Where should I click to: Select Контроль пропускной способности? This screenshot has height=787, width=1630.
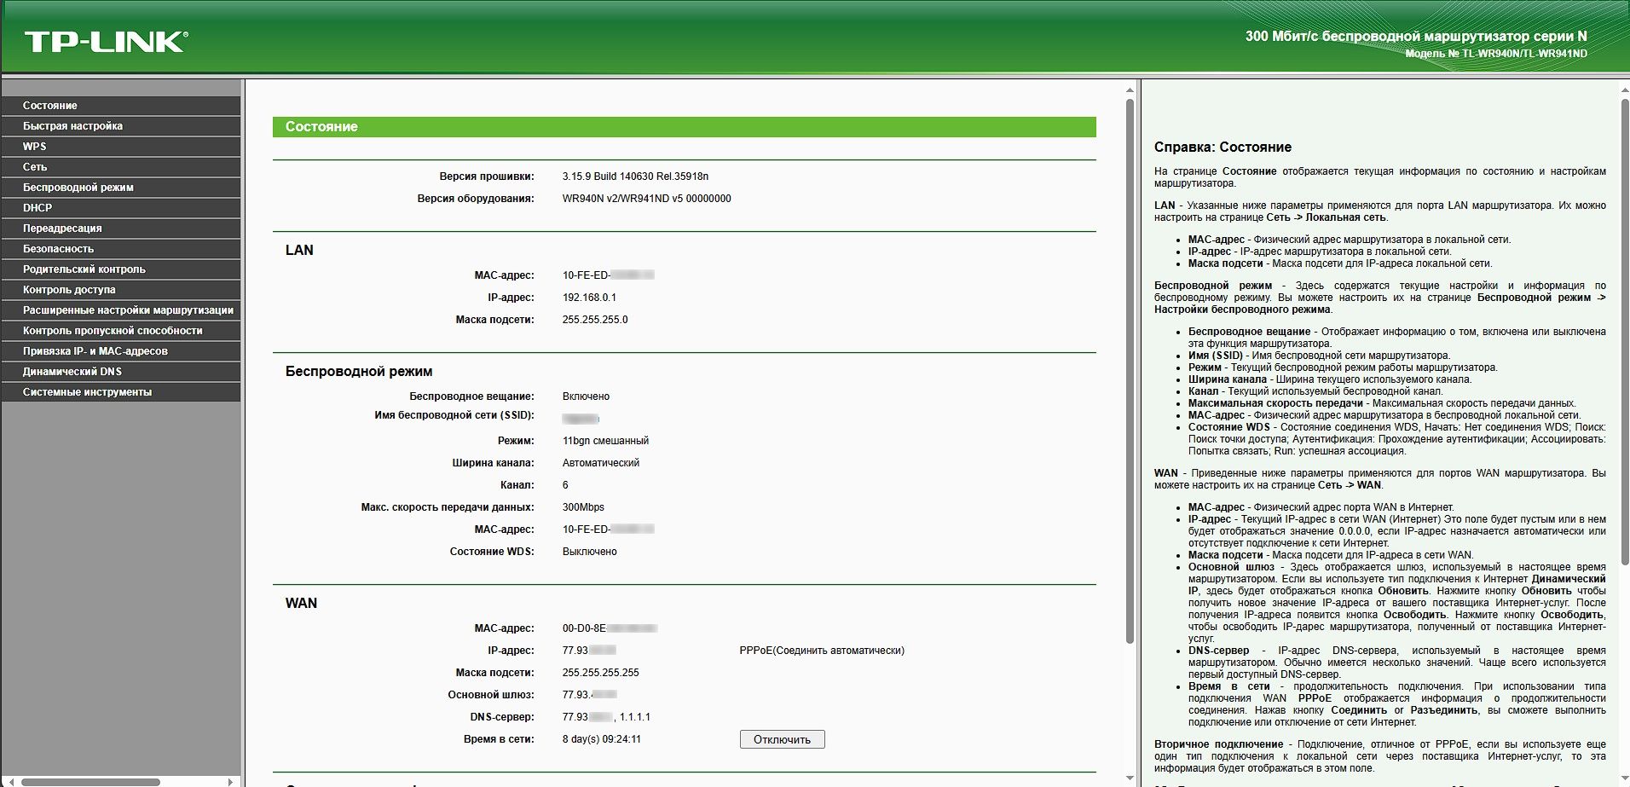[x=121, y=331]
